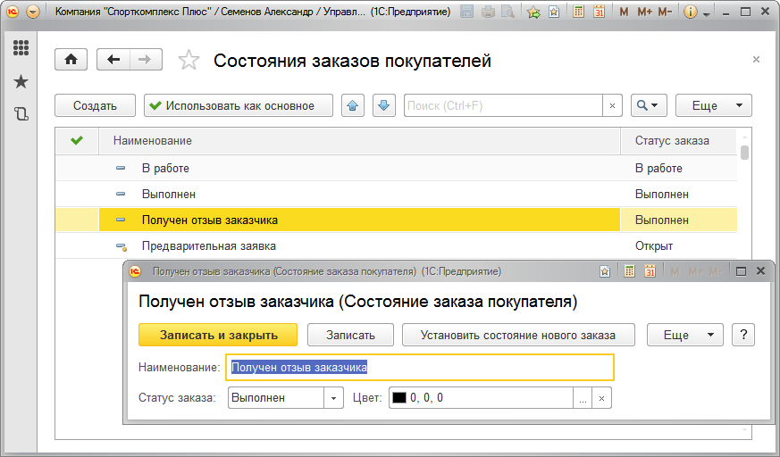Open calendar from title bar

599,12
